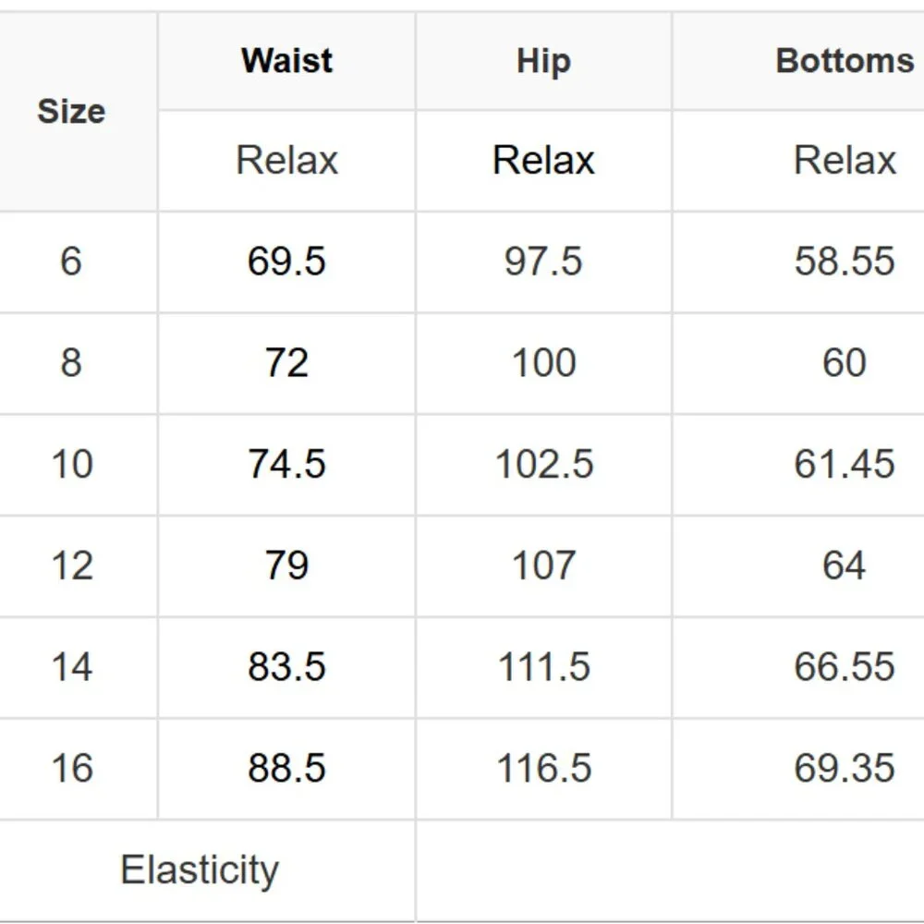Screen dimensions: 924x924
Task: Select size 6 row label
Action: click(71, 261)
